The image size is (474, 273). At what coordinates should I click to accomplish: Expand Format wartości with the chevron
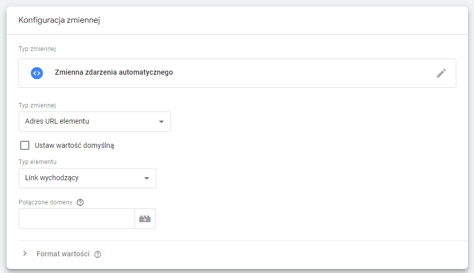[x=25, y=254]
